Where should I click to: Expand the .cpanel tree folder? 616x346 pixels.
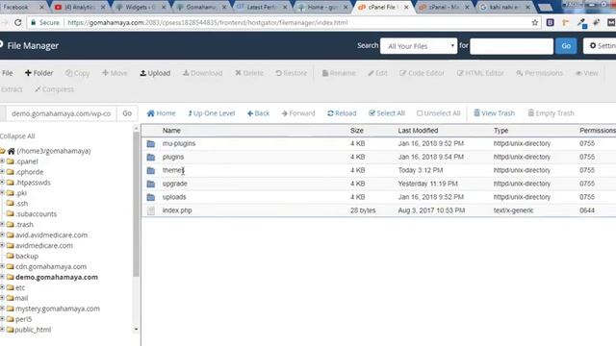pyautogui.click(x=2, y=161)
